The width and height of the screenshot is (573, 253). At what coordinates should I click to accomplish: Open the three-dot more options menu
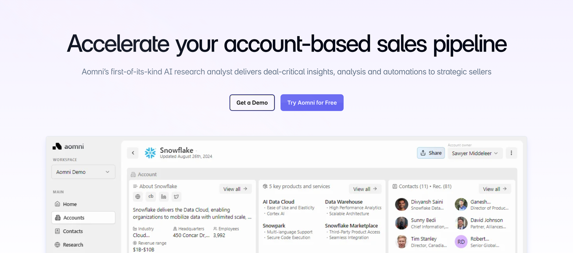tap(511, 153)
